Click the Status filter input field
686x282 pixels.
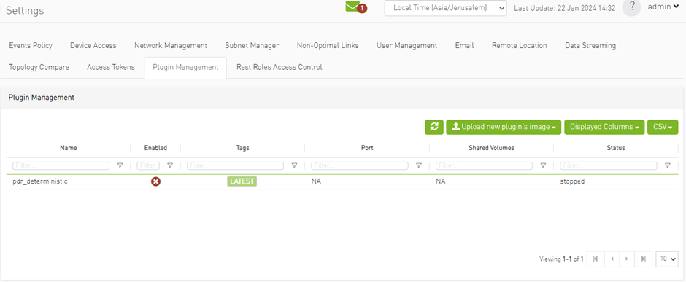pos(609,166)
